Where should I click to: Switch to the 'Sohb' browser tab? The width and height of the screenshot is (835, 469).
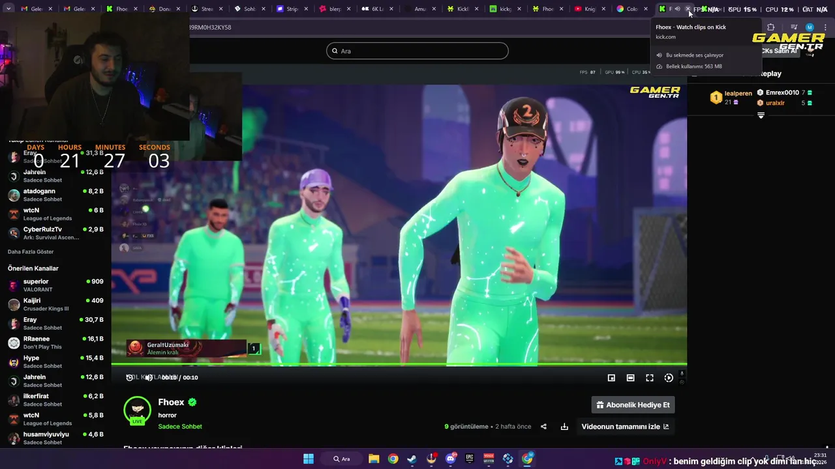[x=245, y=9]
